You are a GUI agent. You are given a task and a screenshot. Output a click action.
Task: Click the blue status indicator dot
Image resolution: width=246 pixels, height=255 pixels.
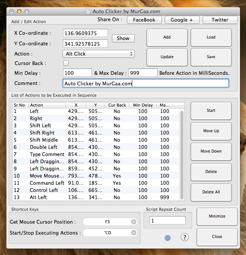click(x=168, y=238)
